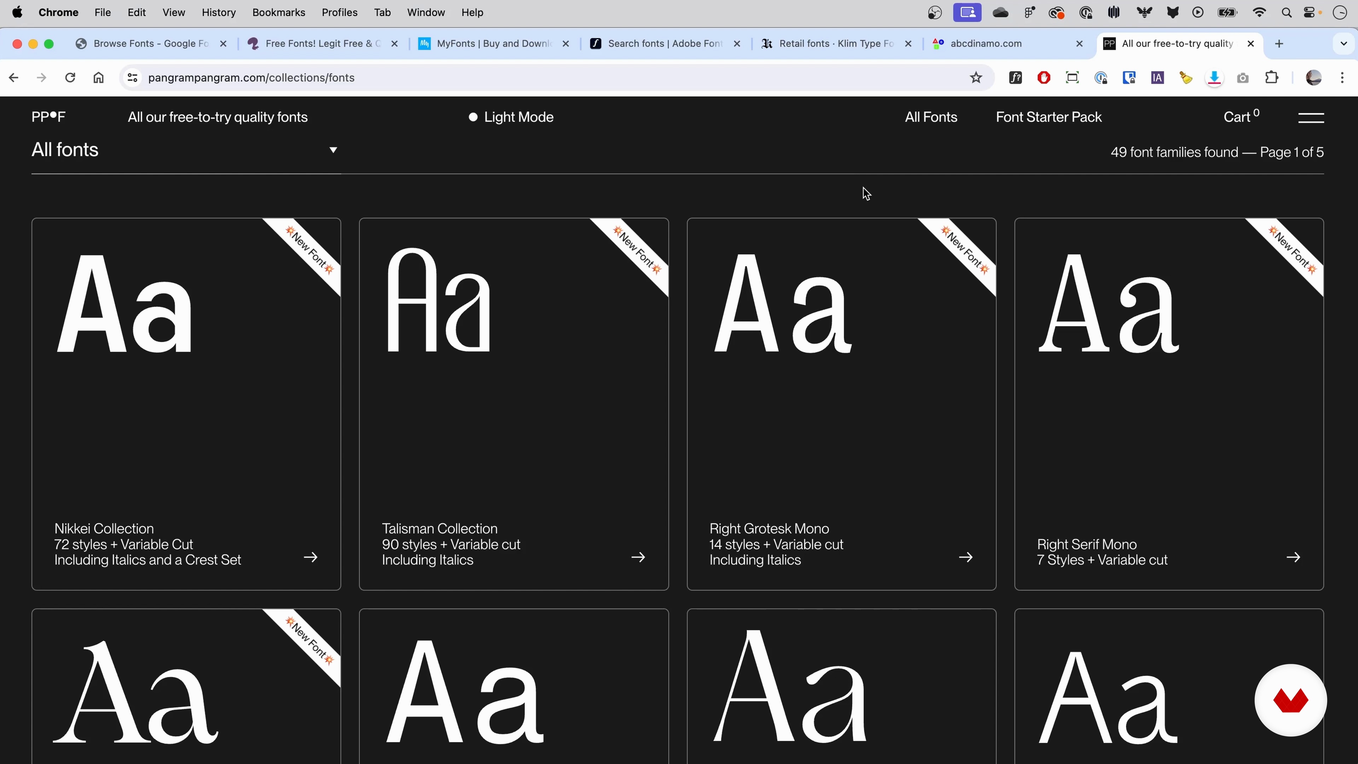
Task: Open Right Serif Mono arrow
Action: point(1293,557)
